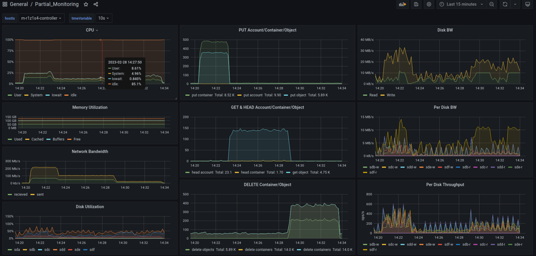Toggle the Write series in Disk BW
Screen dimensions: 536x256
tap(391, 95)
